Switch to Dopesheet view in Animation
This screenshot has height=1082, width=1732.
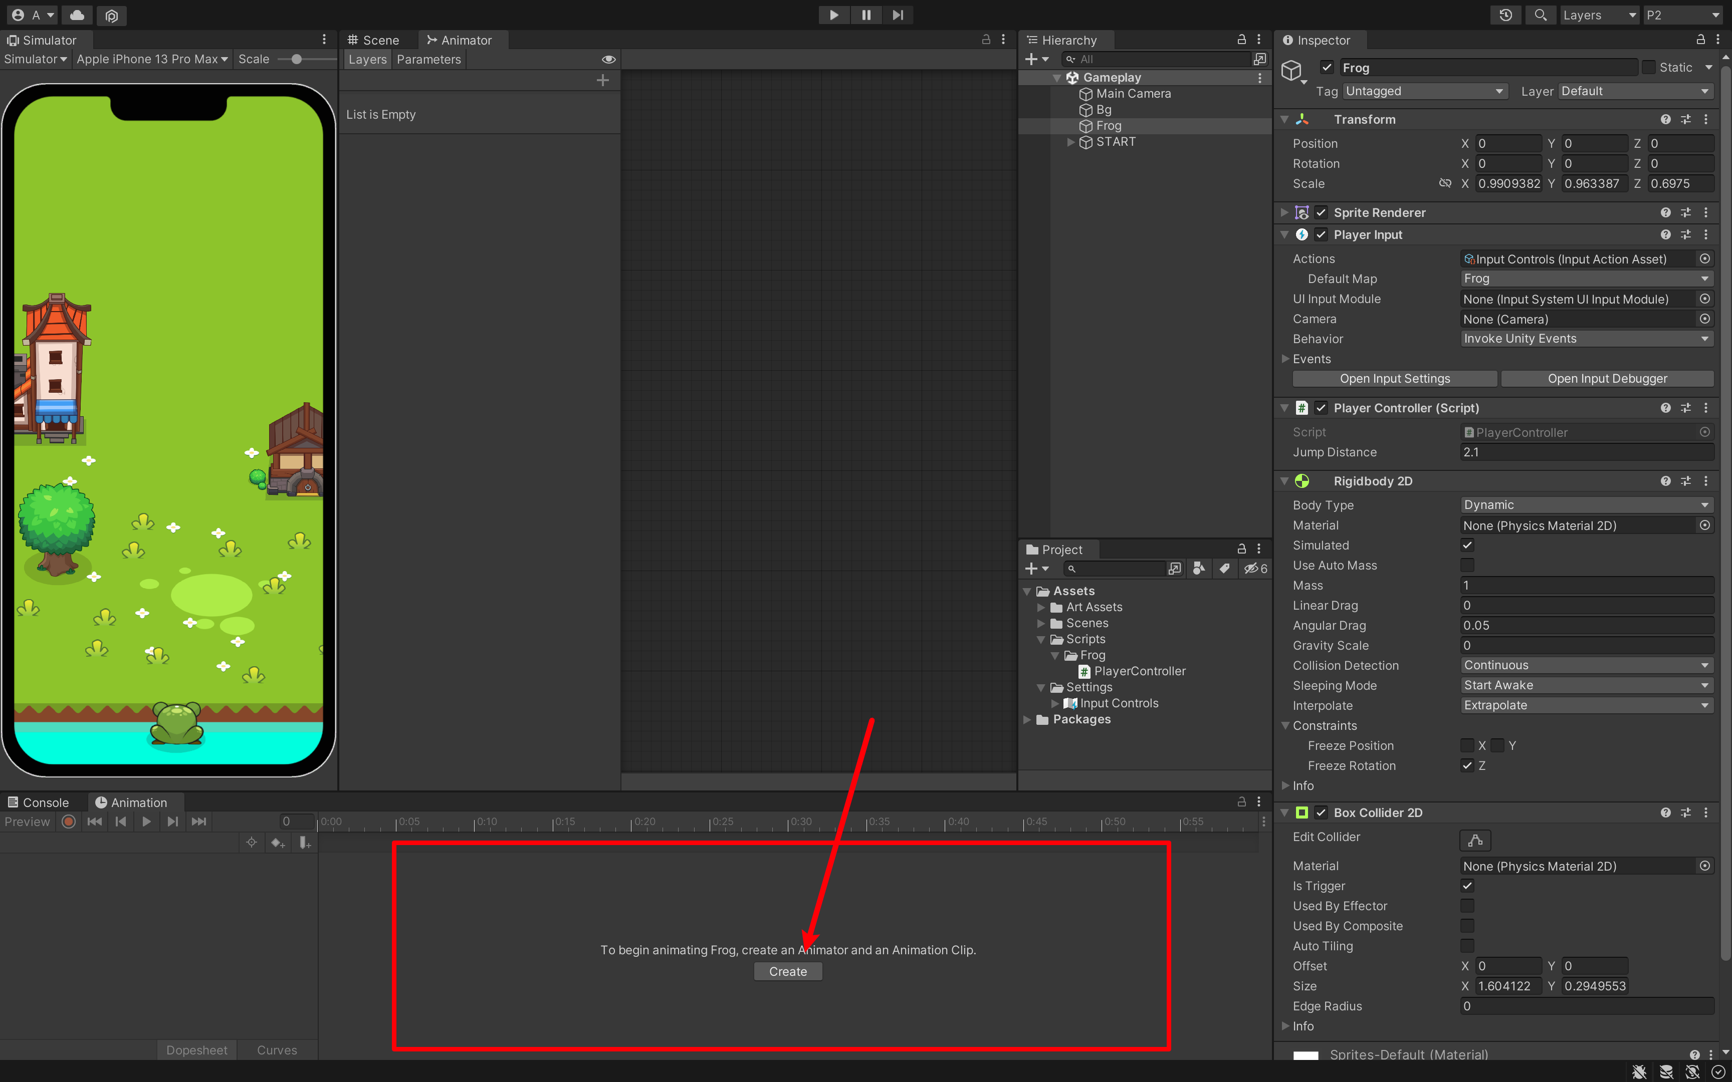click(x=197, y=1050)
